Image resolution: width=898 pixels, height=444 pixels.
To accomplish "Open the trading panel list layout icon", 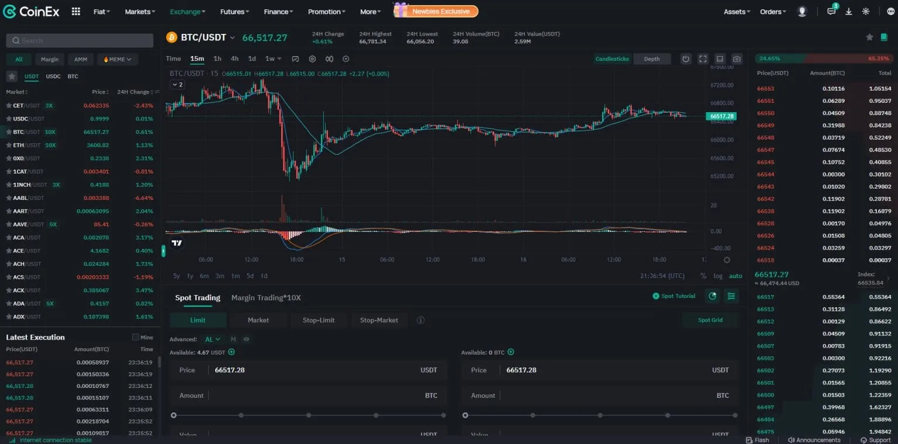I will (x=731, y=296).
